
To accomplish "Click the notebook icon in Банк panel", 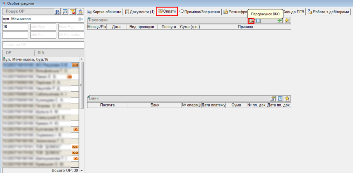I will pos(280,99).
